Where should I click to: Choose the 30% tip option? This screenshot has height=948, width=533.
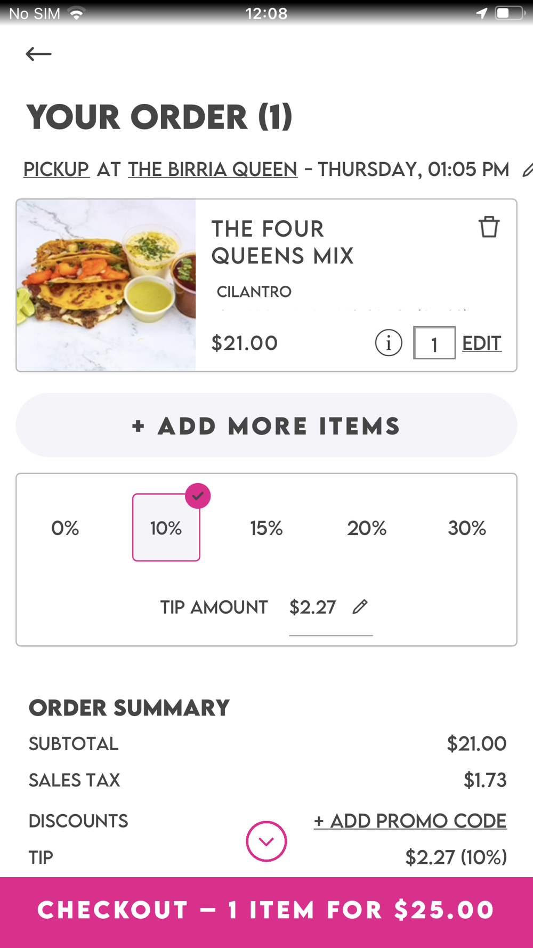467,528
